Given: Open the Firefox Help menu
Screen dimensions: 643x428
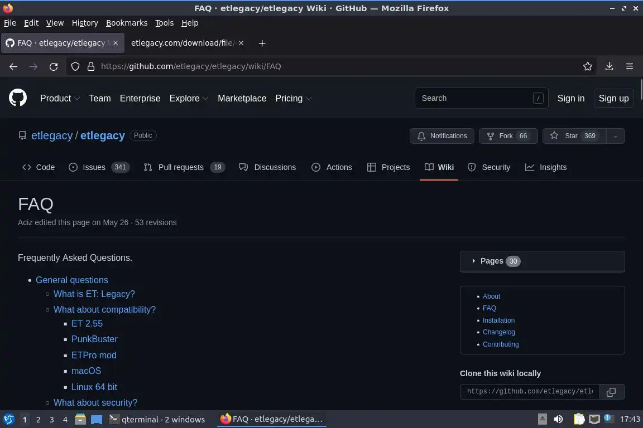Looking at the screenshot, I should tap(190, 23).
